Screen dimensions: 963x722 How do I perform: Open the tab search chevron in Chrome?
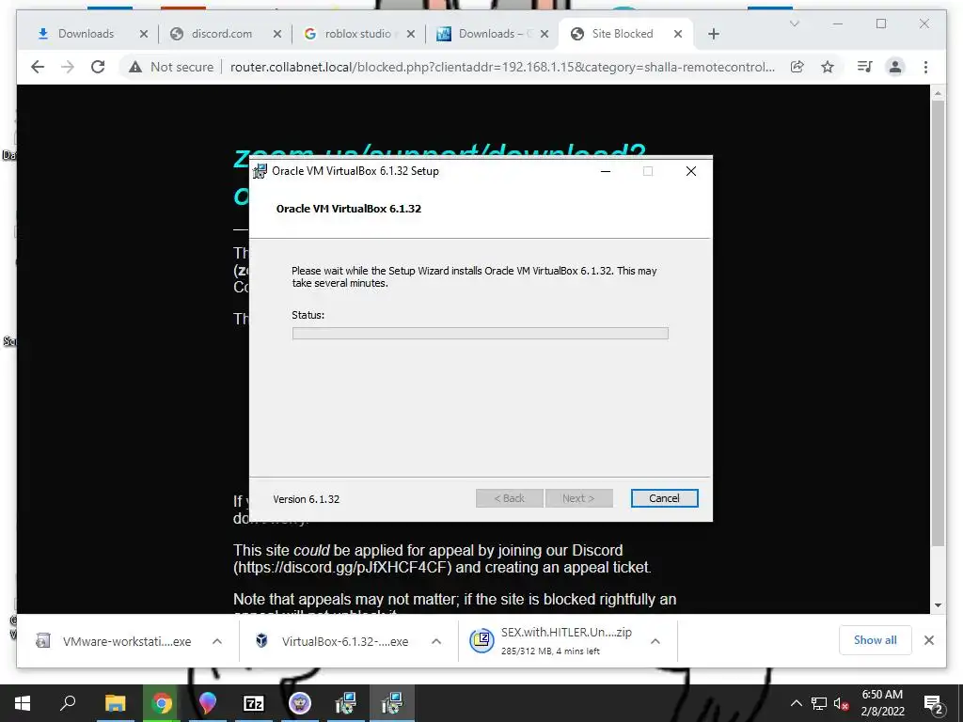[794, 24]
